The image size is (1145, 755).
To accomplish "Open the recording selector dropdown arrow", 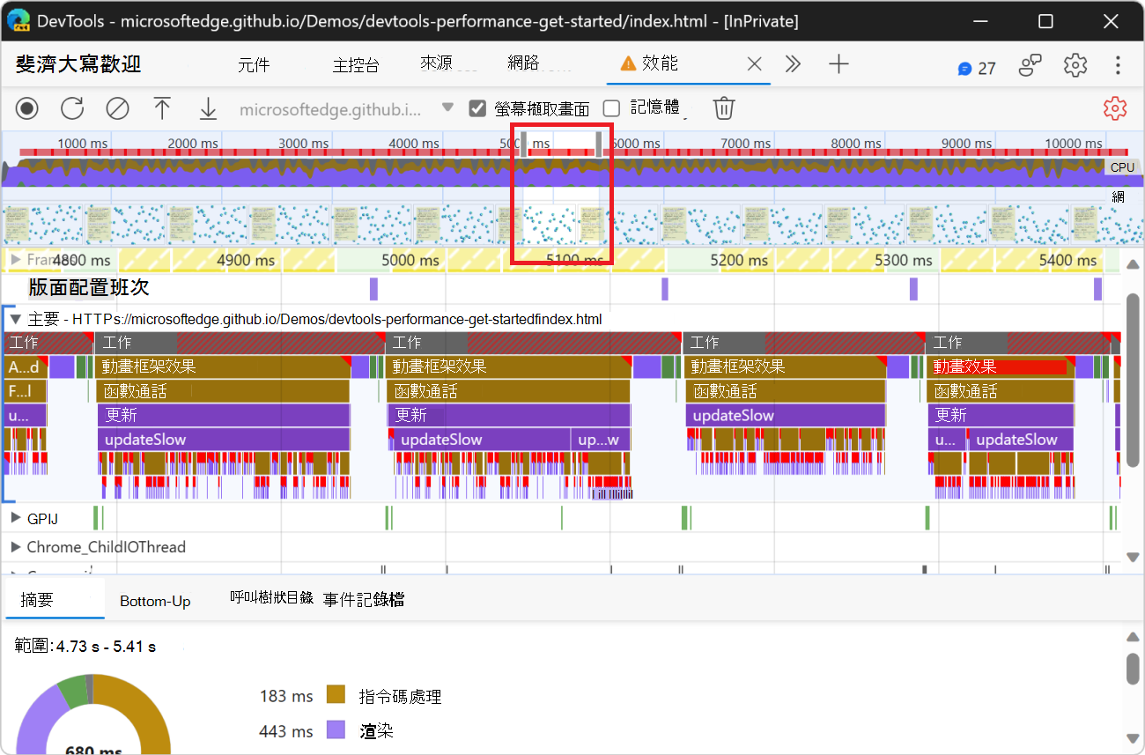I will click(x=447, y=107).
